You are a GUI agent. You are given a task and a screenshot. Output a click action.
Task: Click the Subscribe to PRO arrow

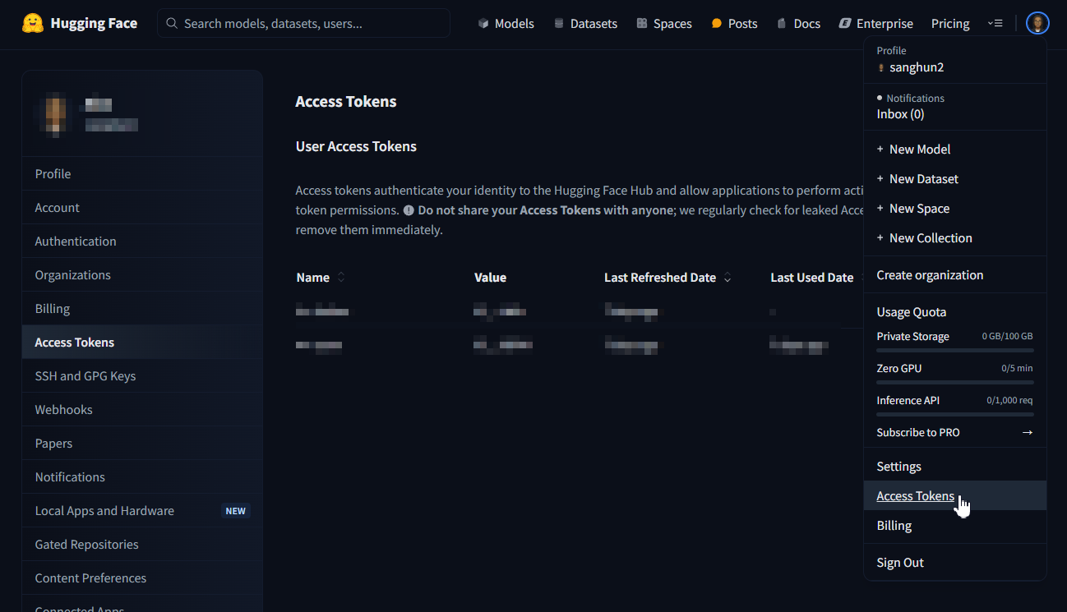pos(1027,432)
